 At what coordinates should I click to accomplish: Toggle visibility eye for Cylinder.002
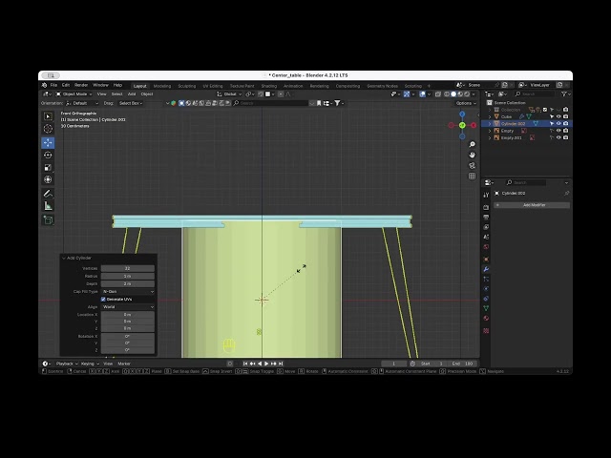[x=558, y=123]
